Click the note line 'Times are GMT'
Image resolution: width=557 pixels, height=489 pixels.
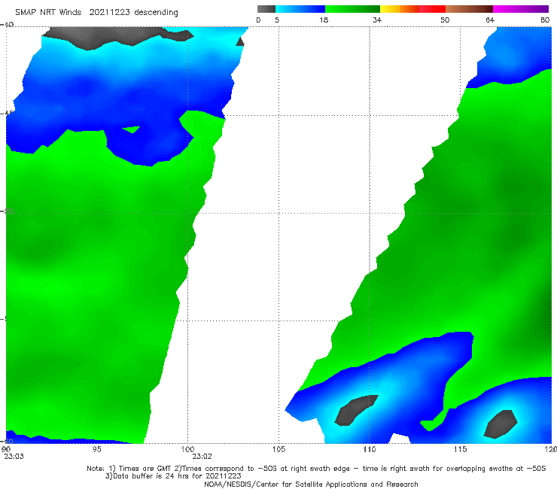pyautogui.click(x=145, y=469)
